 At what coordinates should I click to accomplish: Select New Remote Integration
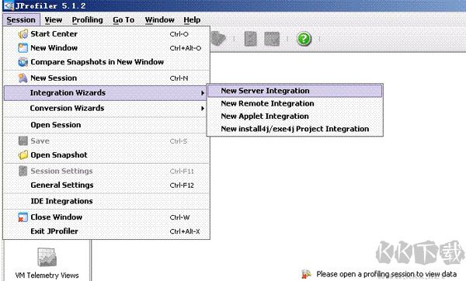coord(294,104)
